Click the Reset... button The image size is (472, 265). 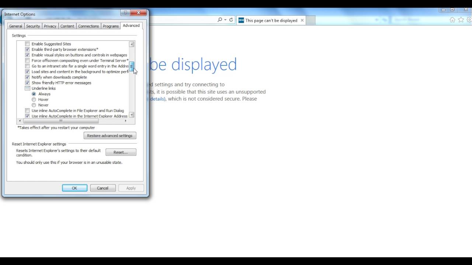coord(121,152)
